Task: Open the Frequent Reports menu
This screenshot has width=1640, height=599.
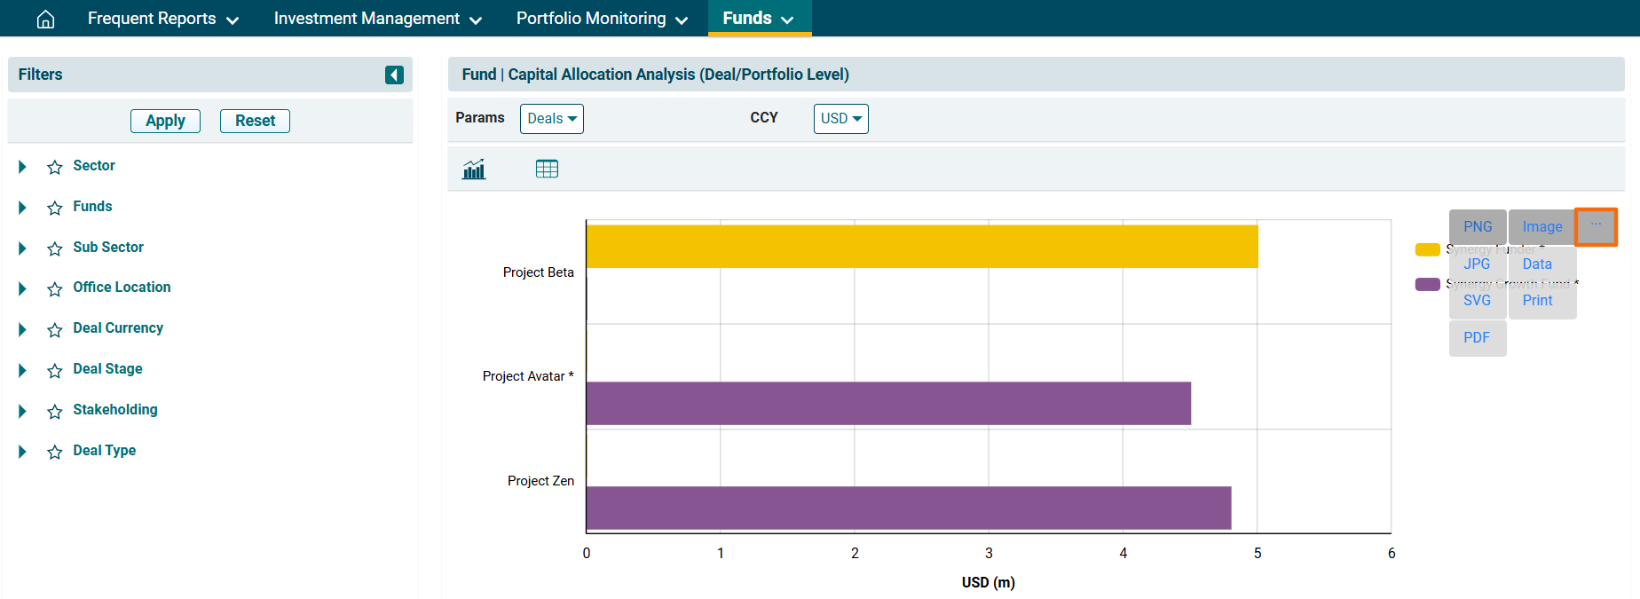Action: [x=162, y=19]
